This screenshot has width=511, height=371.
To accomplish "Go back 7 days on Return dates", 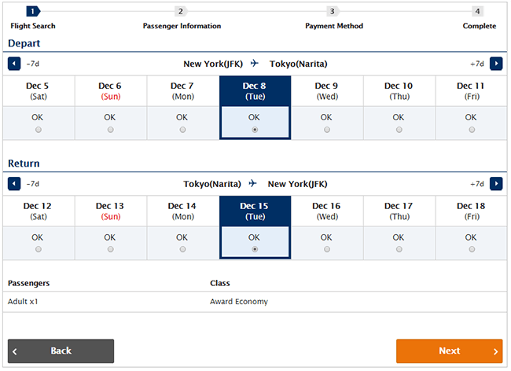I will point(14,184).
